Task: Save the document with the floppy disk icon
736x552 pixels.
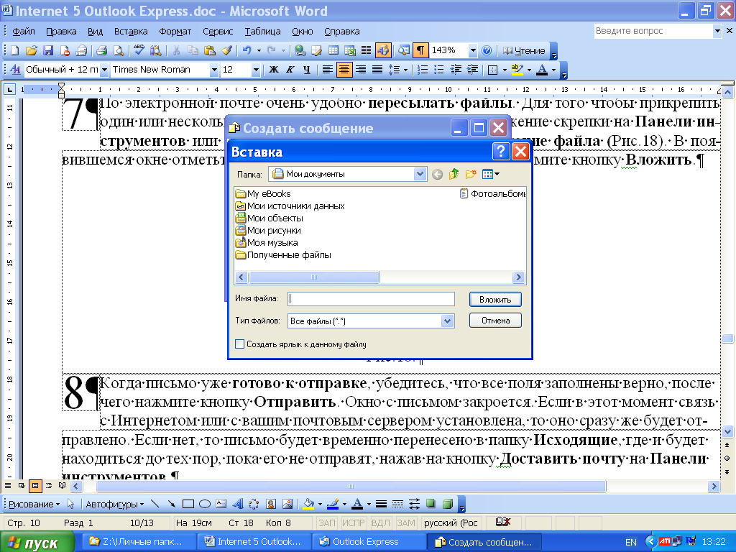Action: click(x=48, y=50)
